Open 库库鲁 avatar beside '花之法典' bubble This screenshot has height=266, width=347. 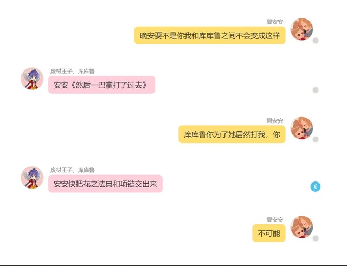click(x=32, y=178)
